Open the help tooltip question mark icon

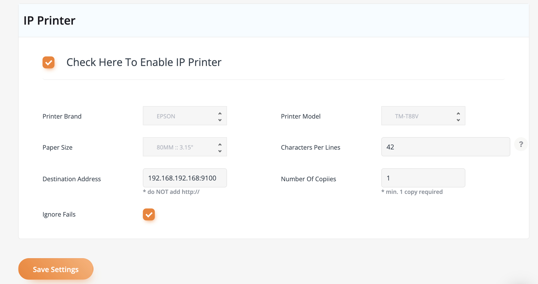point(521,144)
